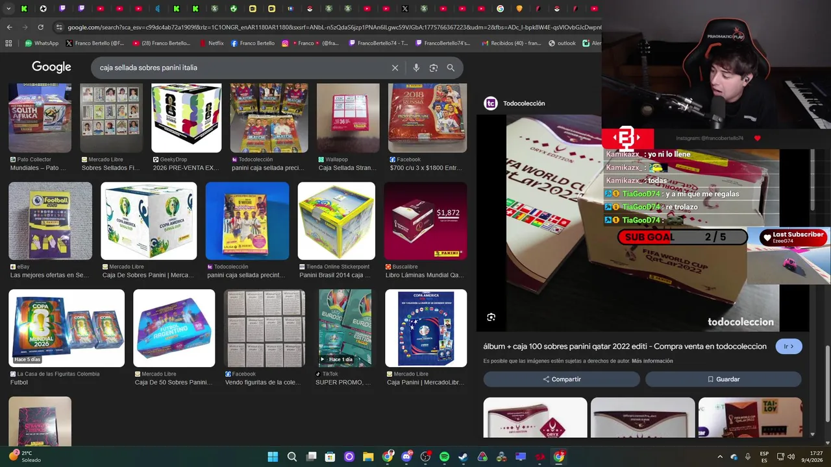
Task: Open GeekyDrop 2026 PRE-VENTA image
Action: pos(186,118)
